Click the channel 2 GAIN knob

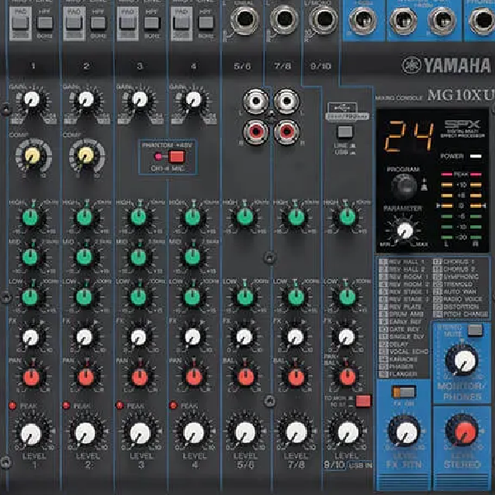86,100
